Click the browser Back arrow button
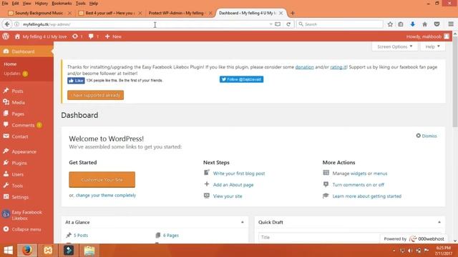This screenshot has width=458, height=257. tap(7, 24)
